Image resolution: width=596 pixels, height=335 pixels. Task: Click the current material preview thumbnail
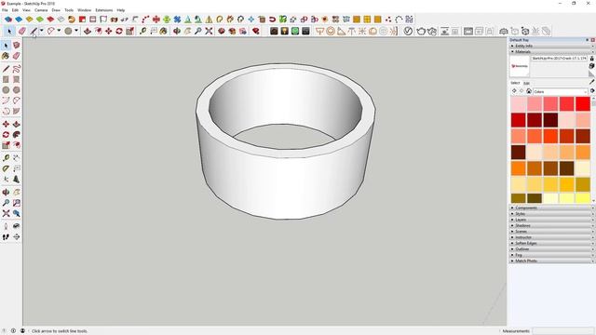[520, 66]
